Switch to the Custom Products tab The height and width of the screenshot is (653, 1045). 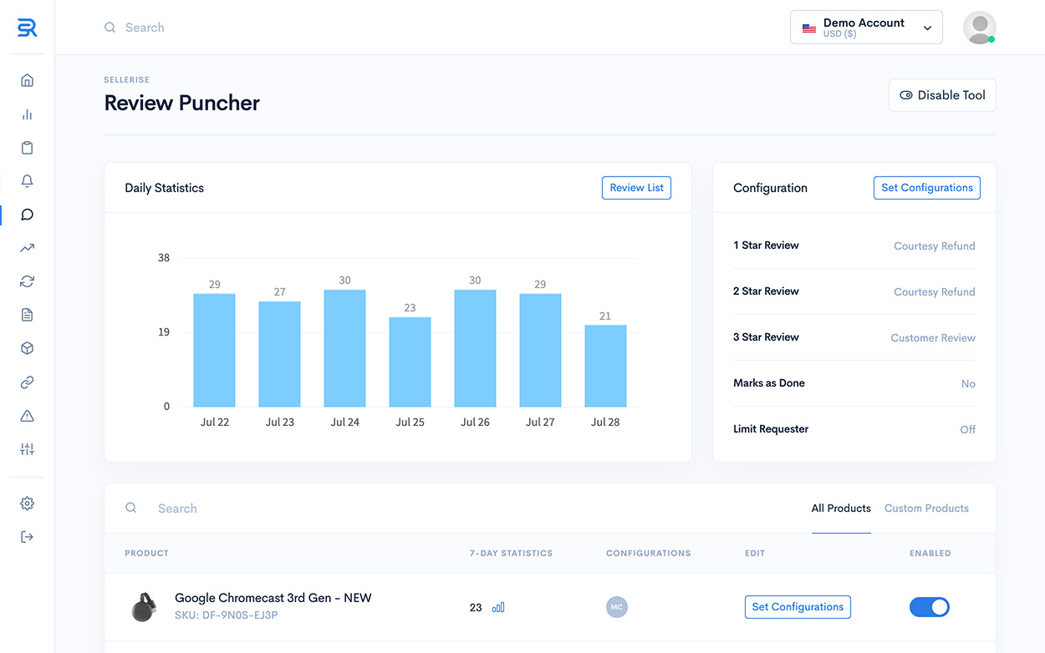pyautogui.click(x=926, y=509)
